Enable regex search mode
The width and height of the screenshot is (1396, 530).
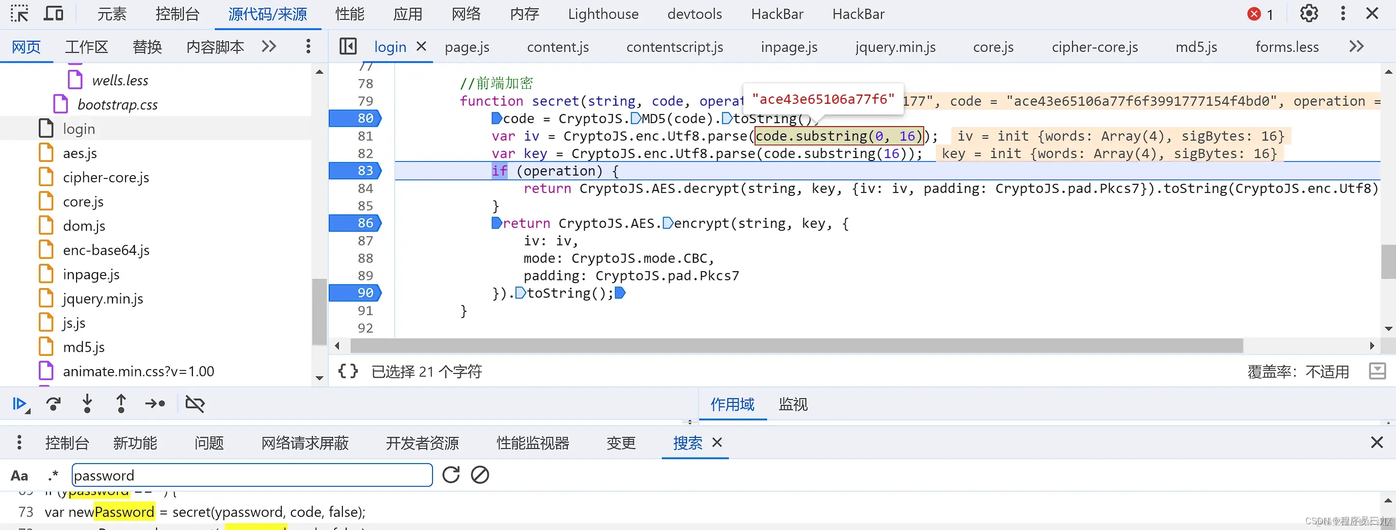click(x=52, y=475)
